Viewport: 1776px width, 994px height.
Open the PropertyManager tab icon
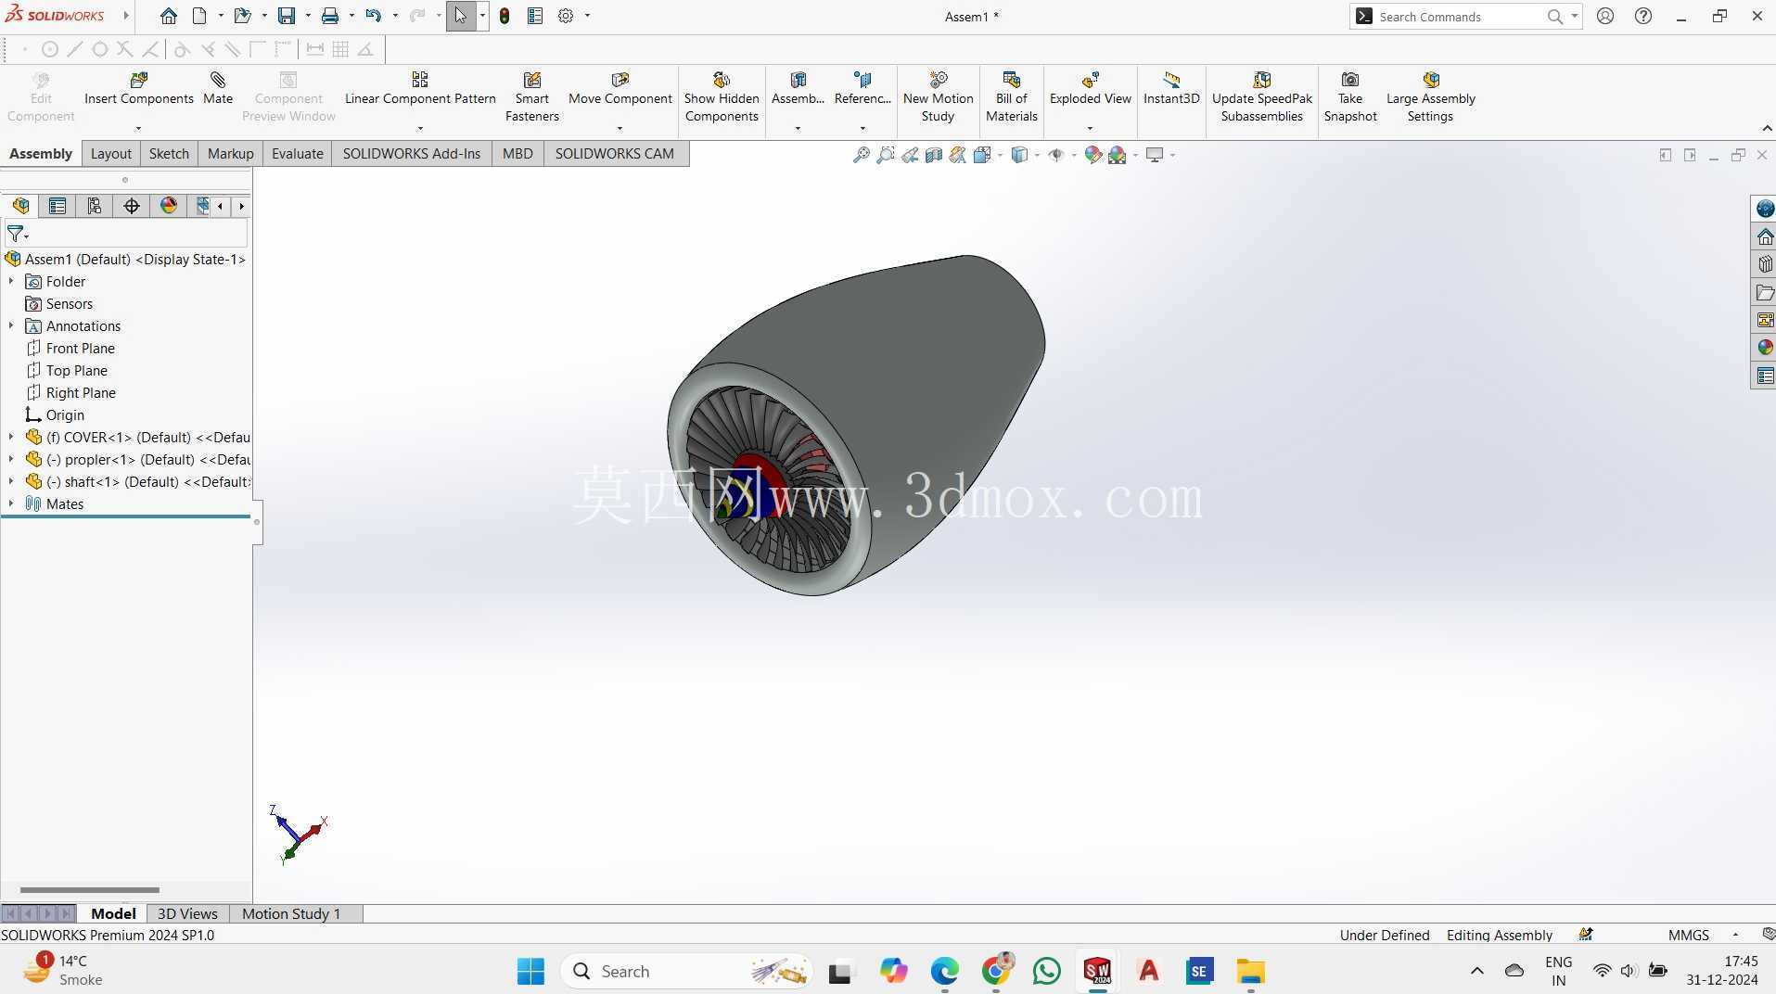click(57, 206)
